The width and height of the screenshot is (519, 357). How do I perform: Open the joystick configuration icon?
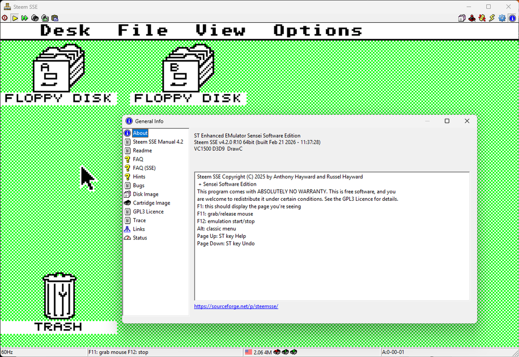472,18
